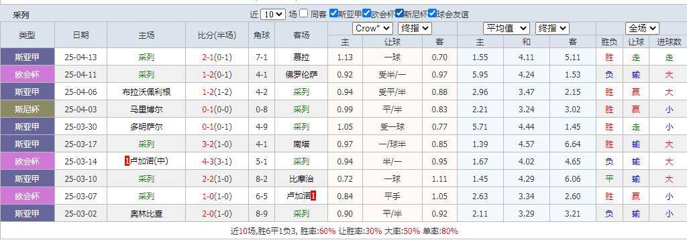Click the 1.13 home handicap odds

click(346, 57)
